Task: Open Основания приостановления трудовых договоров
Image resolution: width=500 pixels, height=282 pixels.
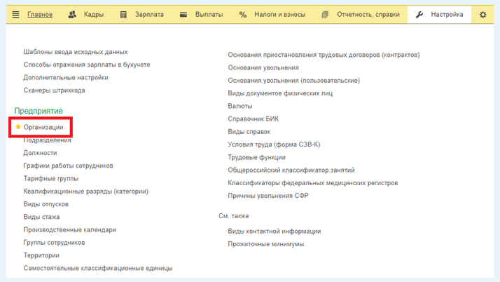Action: [x=324, y=55]
